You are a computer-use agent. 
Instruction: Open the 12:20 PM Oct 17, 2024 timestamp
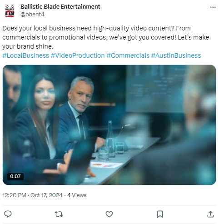32,195
